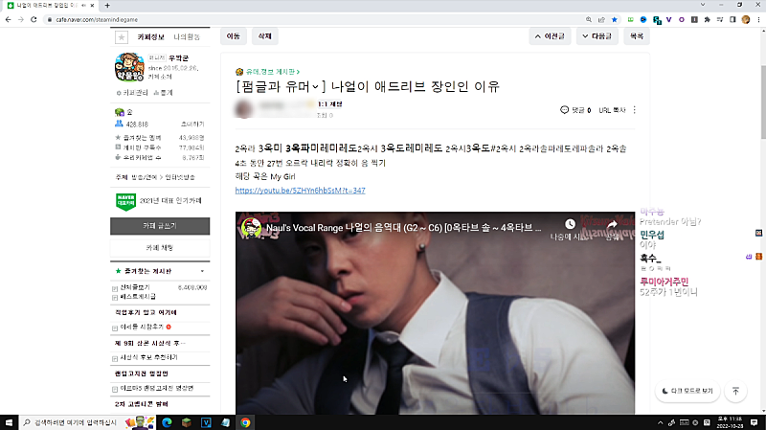Click the 1:1 채팅 link
The image size is (766, 430).
(x=329, y=104)
